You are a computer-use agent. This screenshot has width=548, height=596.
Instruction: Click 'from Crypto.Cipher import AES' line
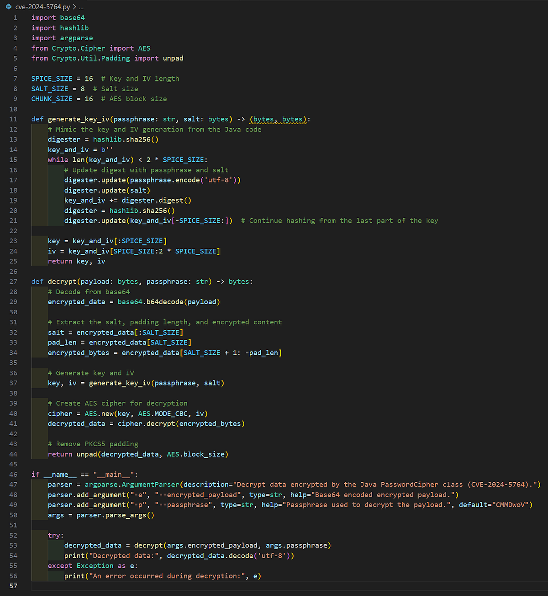(91, 48)
